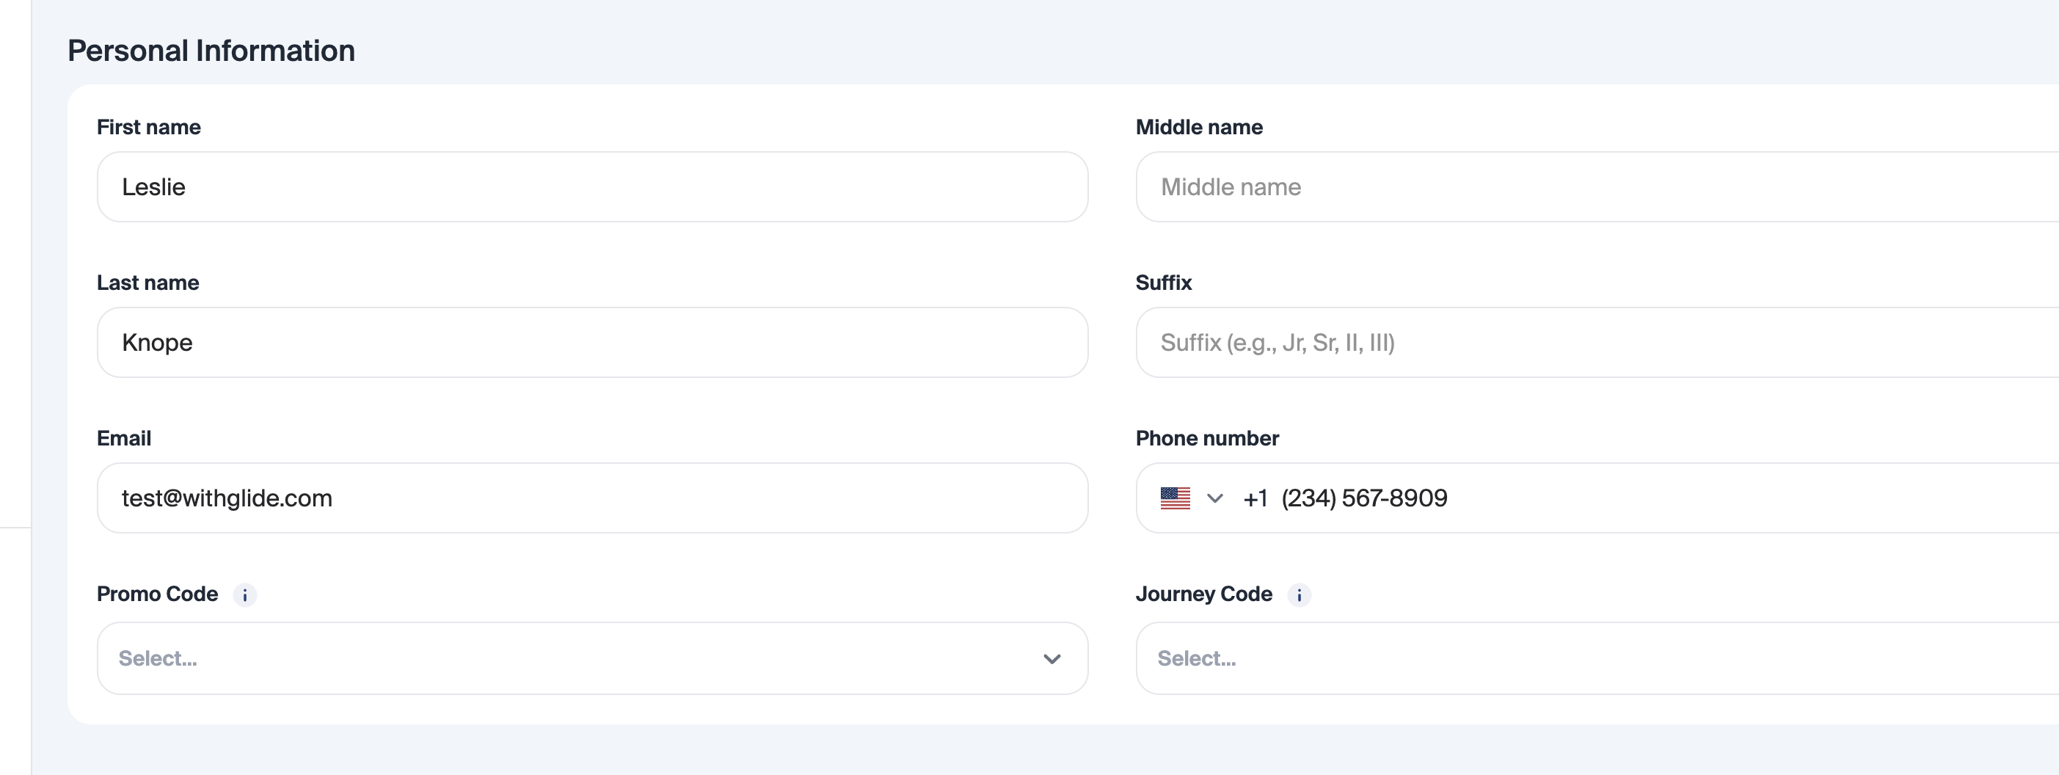Image resolution: width=2059 pixels, height=775 pixels.
Task: Click the Last name field containing Knope
Action: coord(591,343)
